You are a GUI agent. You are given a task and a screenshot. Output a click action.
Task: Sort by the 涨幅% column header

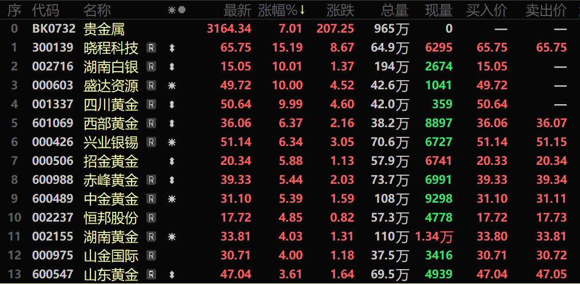pos(281,11)
